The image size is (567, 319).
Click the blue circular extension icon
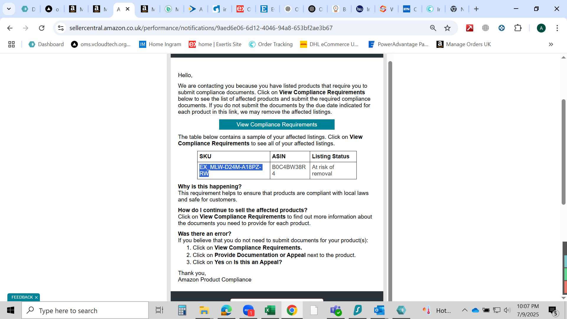click(x=501, y=28)
